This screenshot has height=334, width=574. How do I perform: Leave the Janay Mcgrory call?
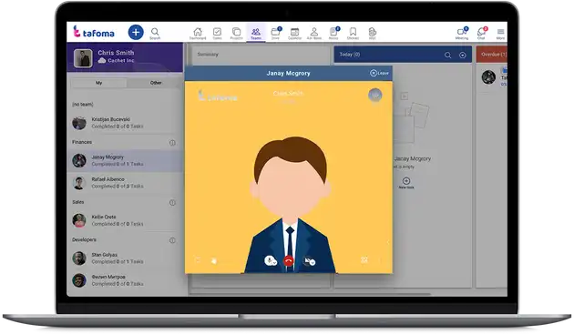click(x=379, y=73)
